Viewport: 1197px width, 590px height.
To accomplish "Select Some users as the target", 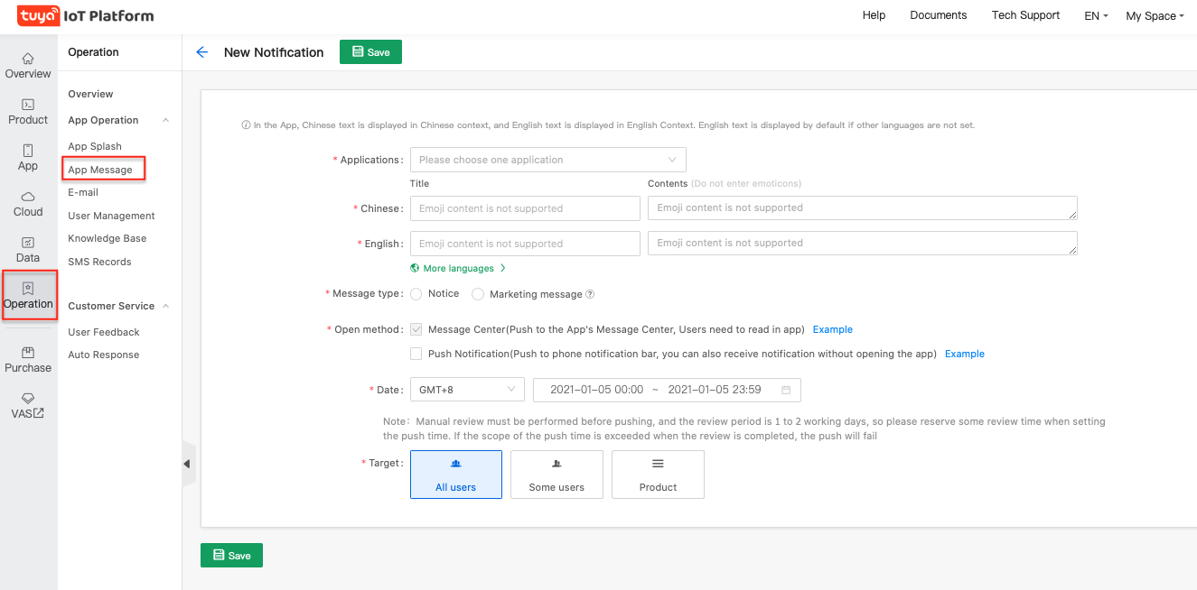I will (x=556, y=474).
